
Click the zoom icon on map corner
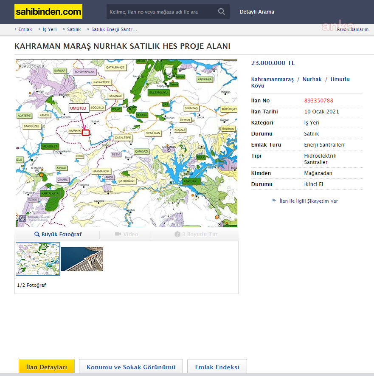(x=21, y=219)
